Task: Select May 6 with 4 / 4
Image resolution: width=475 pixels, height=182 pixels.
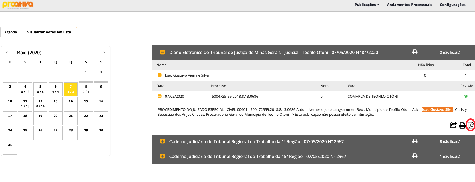Action: tap(55, 89)
